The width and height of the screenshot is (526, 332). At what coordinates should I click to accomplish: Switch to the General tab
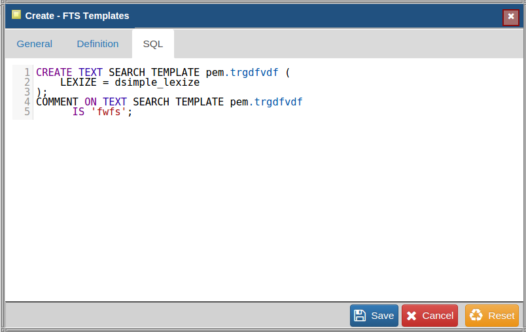click(x=35, y=44)
